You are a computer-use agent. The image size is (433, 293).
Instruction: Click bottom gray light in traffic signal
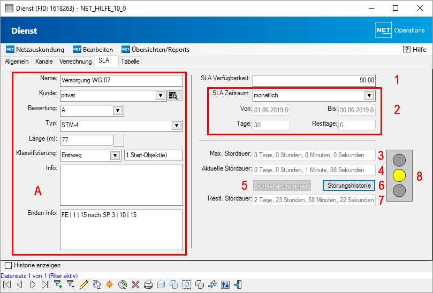[399, 191]
